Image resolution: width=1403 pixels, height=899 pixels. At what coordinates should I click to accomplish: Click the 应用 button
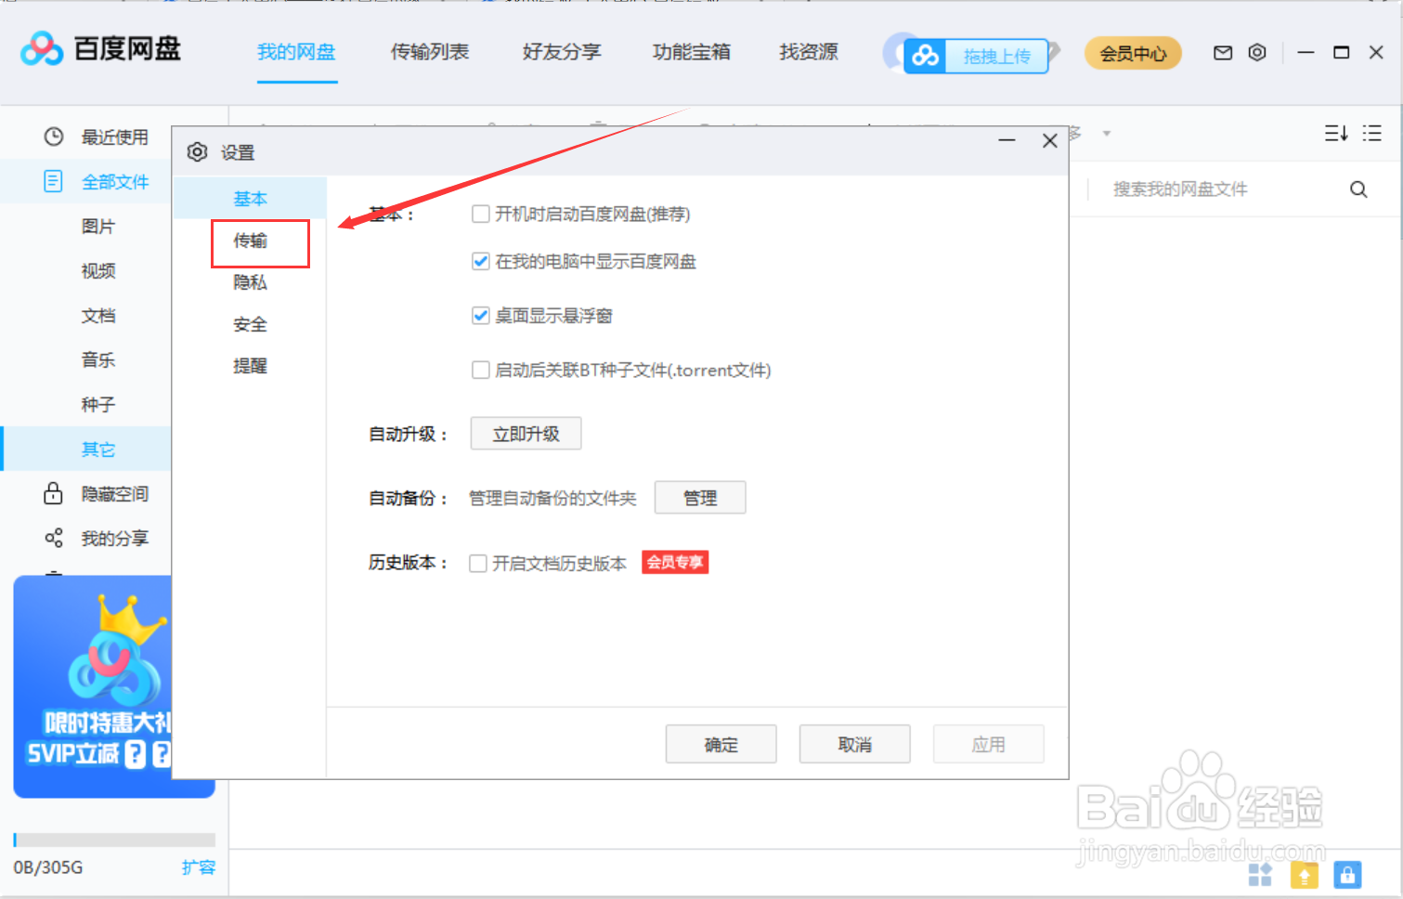989,744
